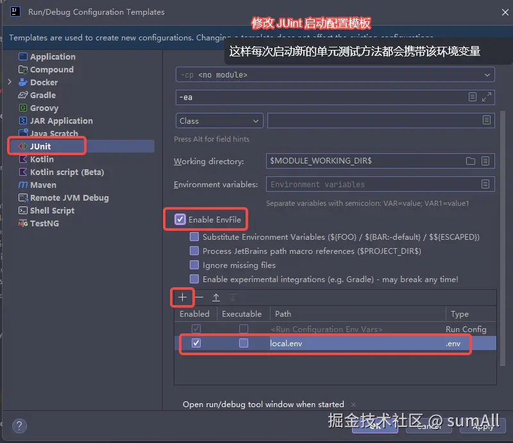
Task: Toggle Executable checkbox for local.env row
Action: (x=244, y=343)
